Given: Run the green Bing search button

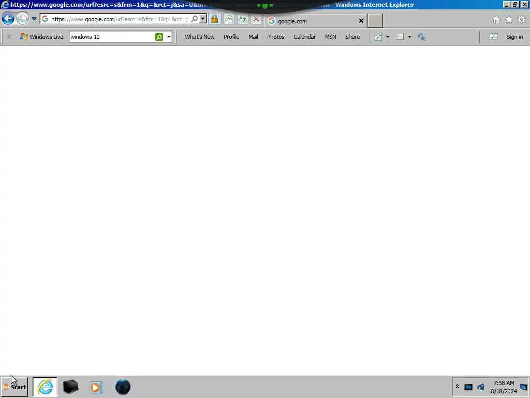Looking at the screenshot, I should 159,37.
